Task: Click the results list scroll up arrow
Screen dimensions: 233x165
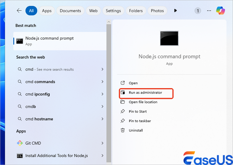Action: [x=109, y=22]
